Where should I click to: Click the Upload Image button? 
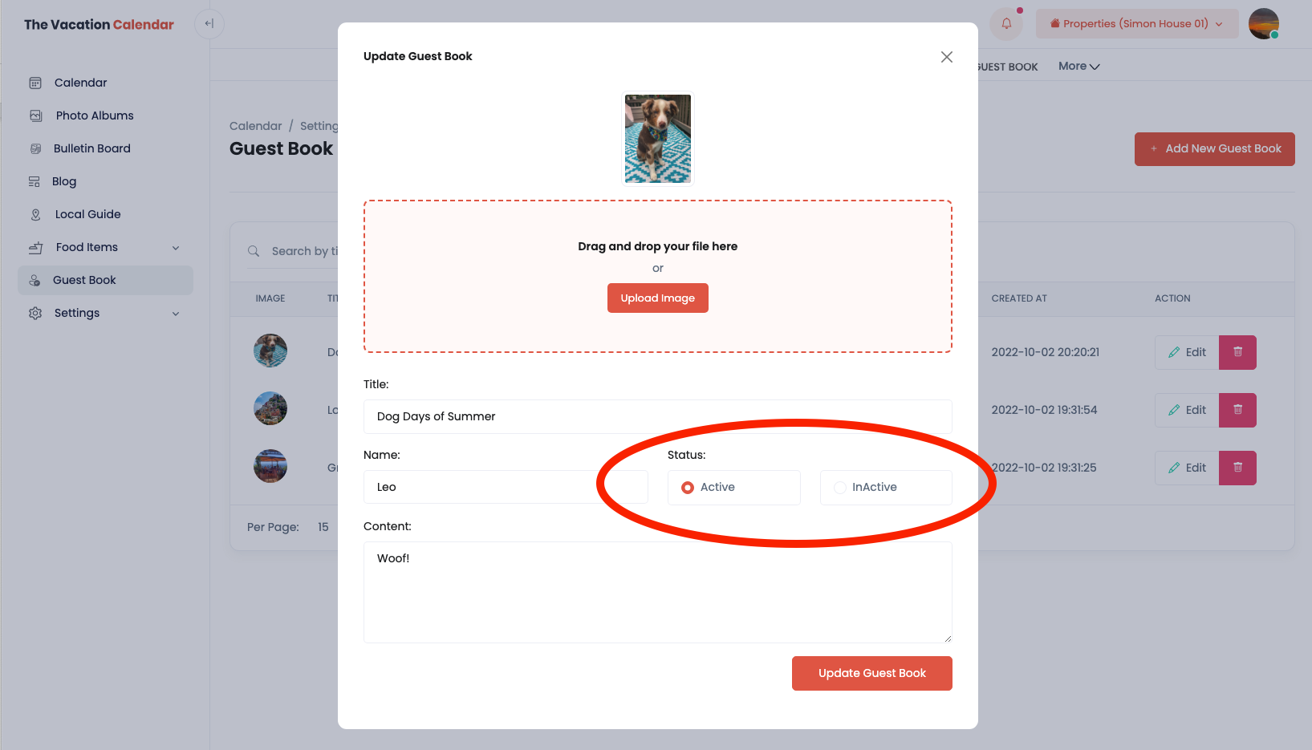(x=657, y=298)
